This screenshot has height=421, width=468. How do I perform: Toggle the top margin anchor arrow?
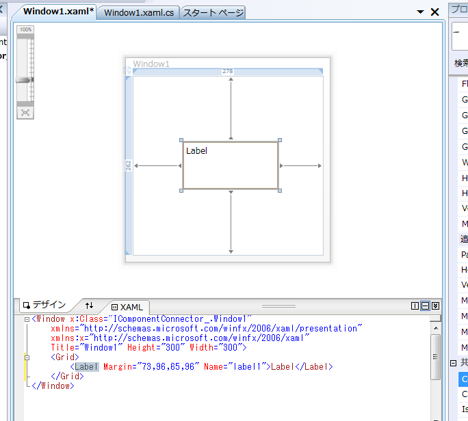(x=231, y=108)
